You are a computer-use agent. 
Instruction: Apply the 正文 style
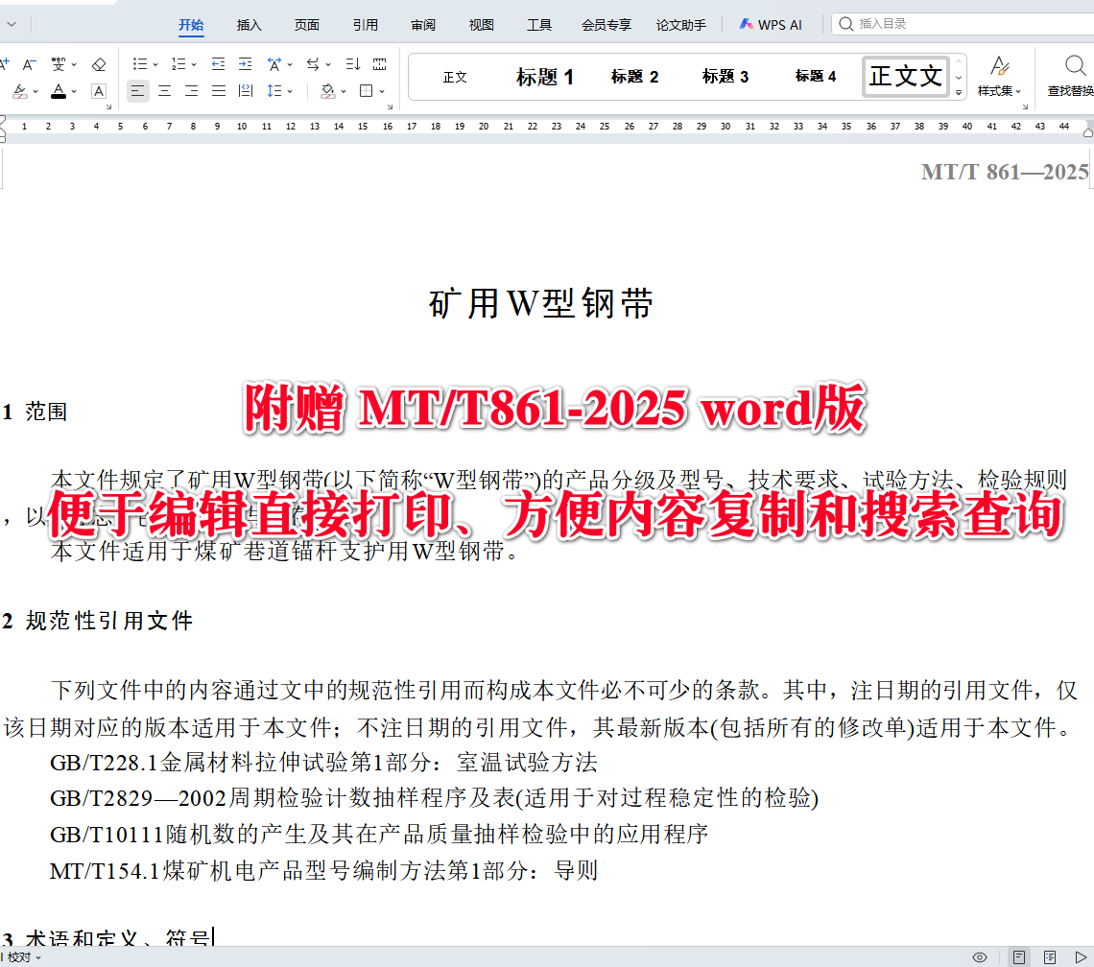coord(455,77)
